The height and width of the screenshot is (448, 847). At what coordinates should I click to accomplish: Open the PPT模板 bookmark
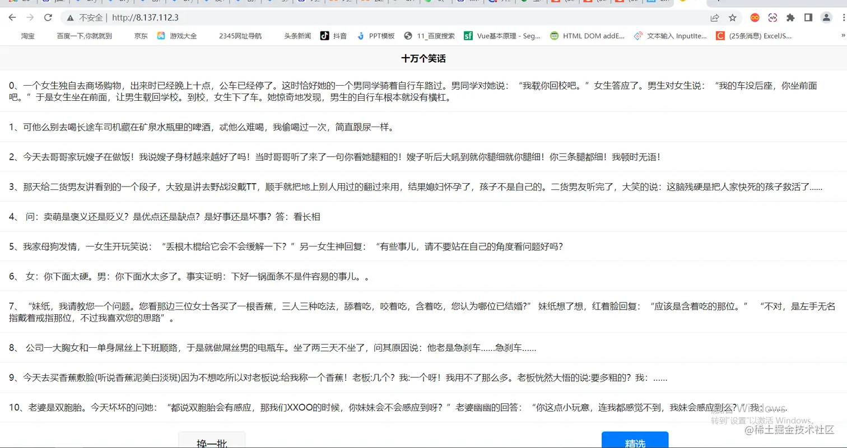(376, 36)
